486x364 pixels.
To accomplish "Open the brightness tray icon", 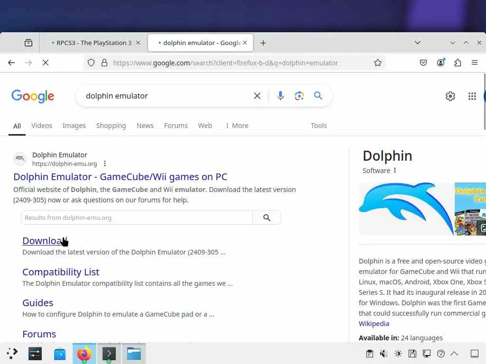I will click(x=398, y=354).
